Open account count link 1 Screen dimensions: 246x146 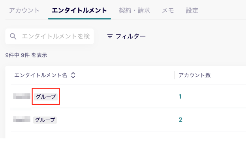click(180, 97)
